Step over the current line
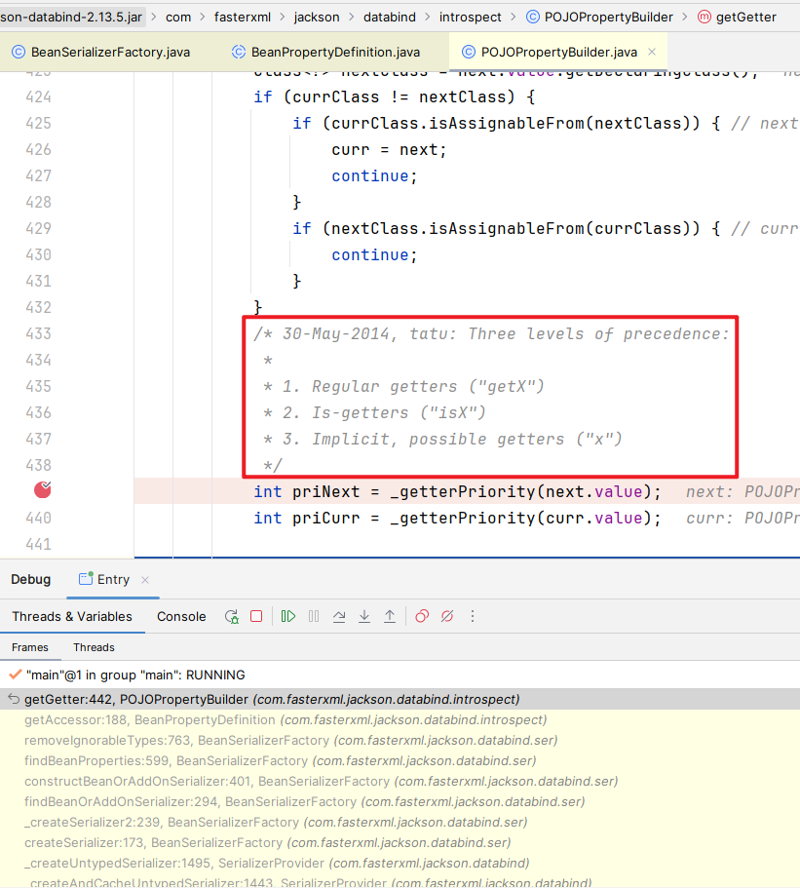 click(339, 616)
